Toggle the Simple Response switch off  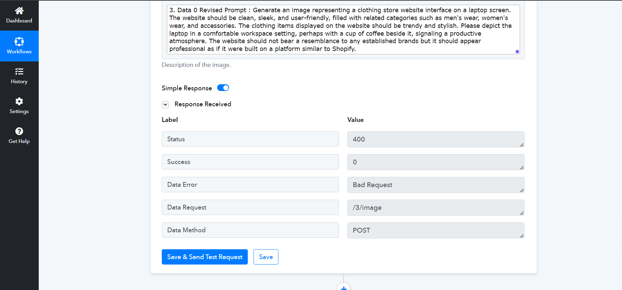tap(223, 88)
